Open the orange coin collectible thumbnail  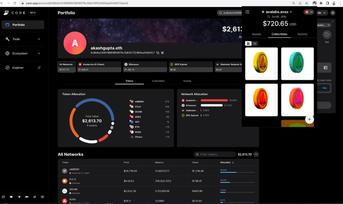coord(261,100)
